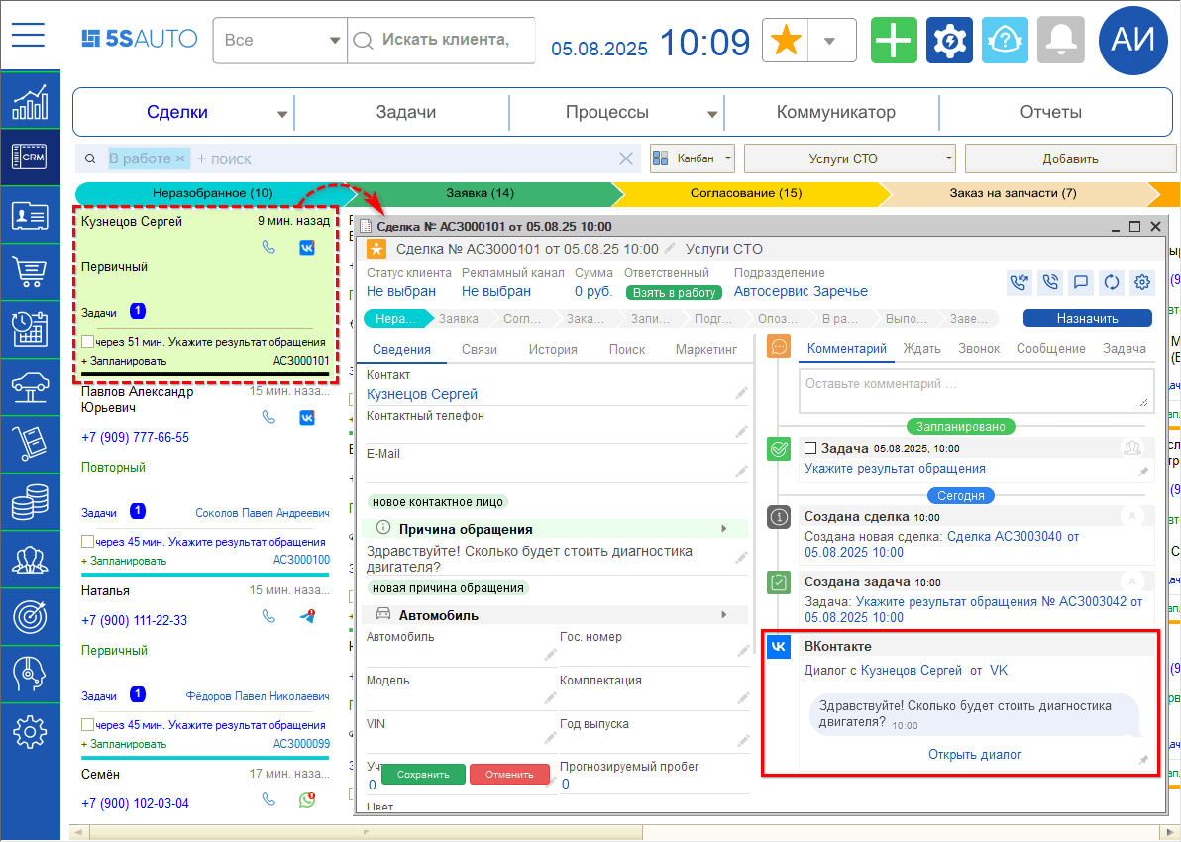Image resolution: width=1181 pixels, height=842 pixels.
Task: Click the comment input field
Action: click(975, 389)
